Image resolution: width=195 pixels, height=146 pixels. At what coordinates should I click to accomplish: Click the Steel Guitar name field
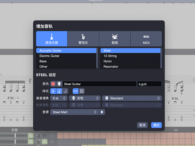(x=99, y=84)
